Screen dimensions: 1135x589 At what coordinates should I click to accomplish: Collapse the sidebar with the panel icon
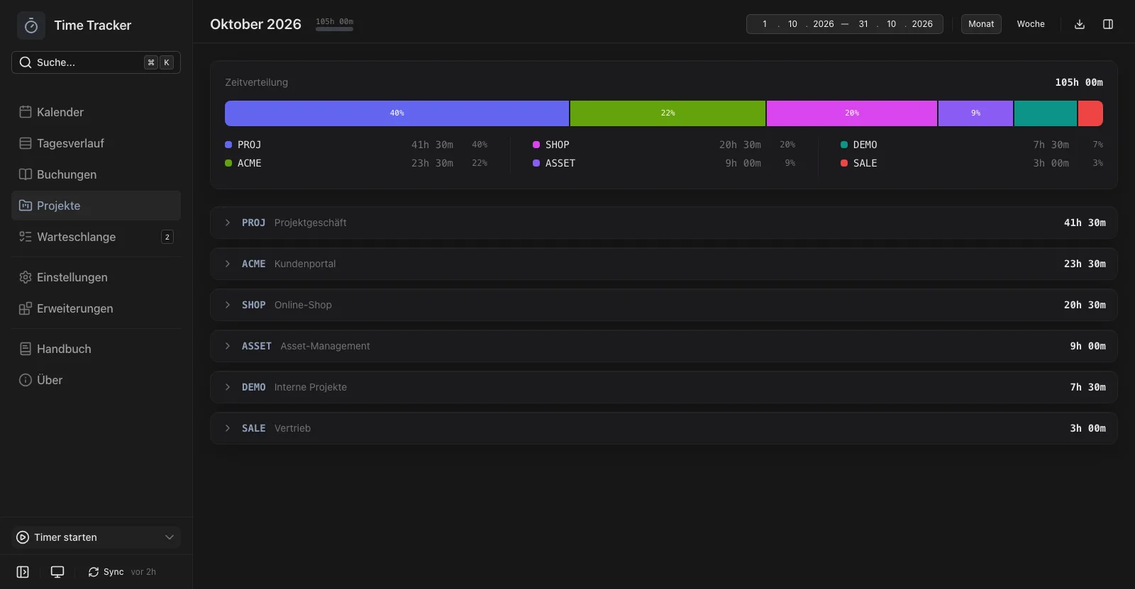click(x=23, y=572)
